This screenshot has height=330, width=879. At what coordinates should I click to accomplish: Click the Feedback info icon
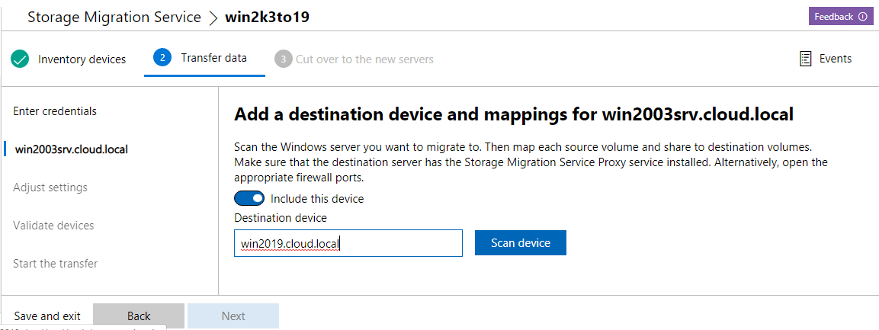[x=862, y=17]
